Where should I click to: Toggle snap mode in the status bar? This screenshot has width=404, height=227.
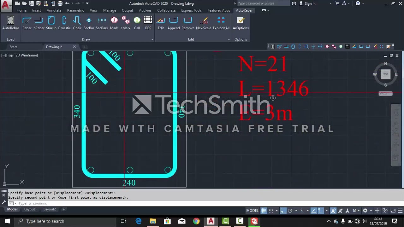(x=271, y=211)
